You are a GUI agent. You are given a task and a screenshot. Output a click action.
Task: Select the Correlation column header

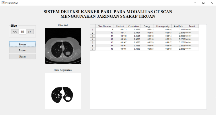pyautogui.click(x=134, y=26)
